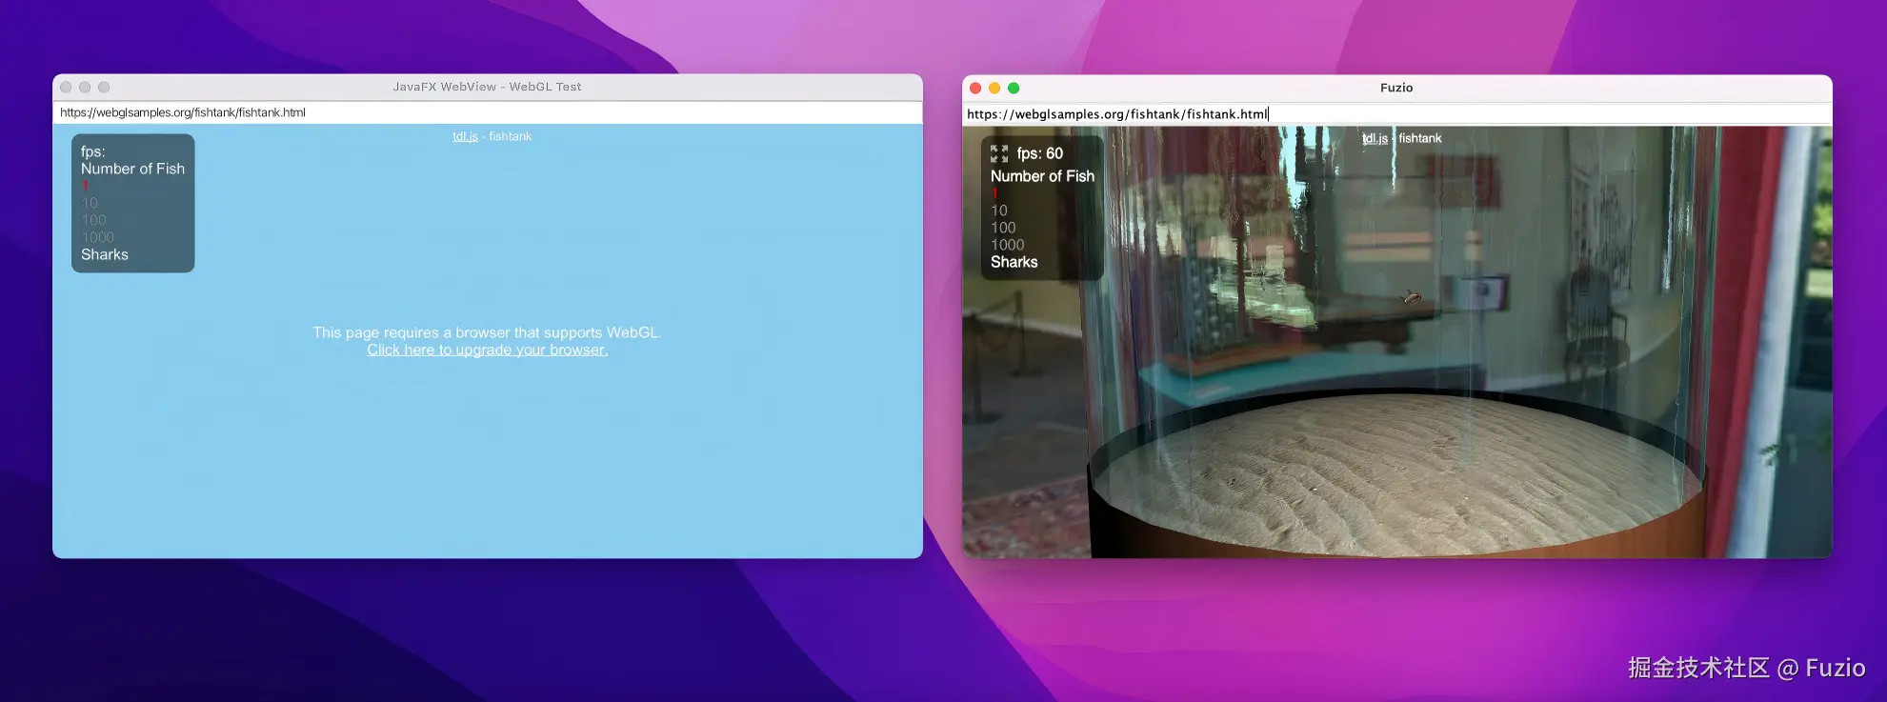This screenshot has height=702, width=1887.
Task: Select 100 fish in JavaFX WebView window
Action: point(93,220)
